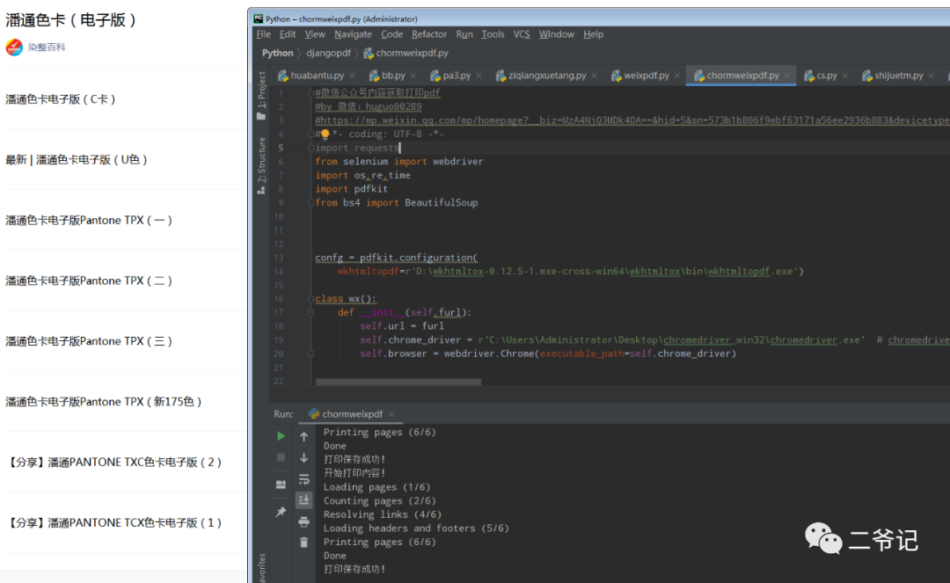Collapse the comment block at line 1

pos(311,92)
